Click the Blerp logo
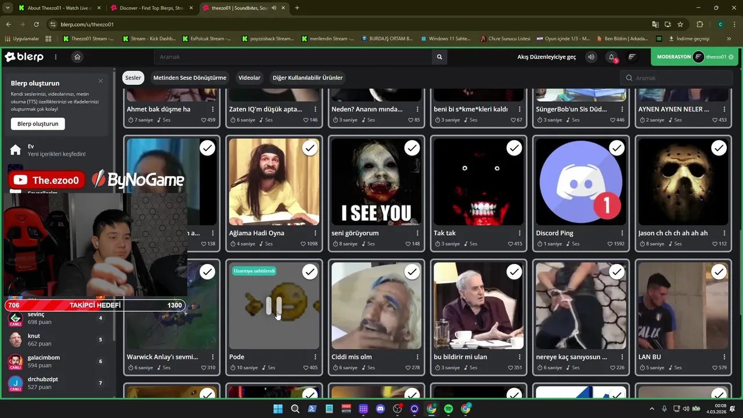Viewport: 743px width, 418px height. coord(24,57)
